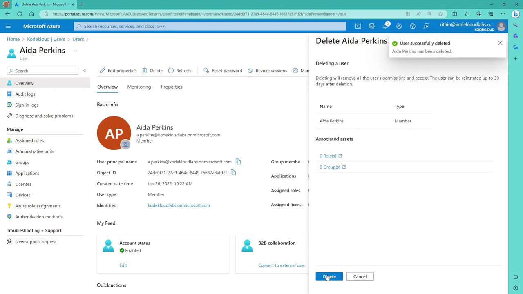Focus the left menu Search field
Viewport: 523px width, 294px height.
pos(42,71)
